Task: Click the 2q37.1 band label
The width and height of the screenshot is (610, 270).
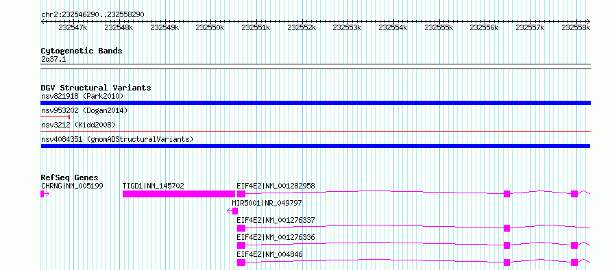Action: pyautogui.click(x=53, y=59)
